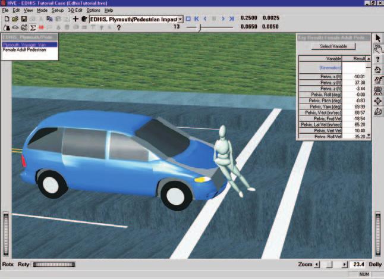Activate the seek crosshair target tool
384x279 pixels.
(378, 101)
